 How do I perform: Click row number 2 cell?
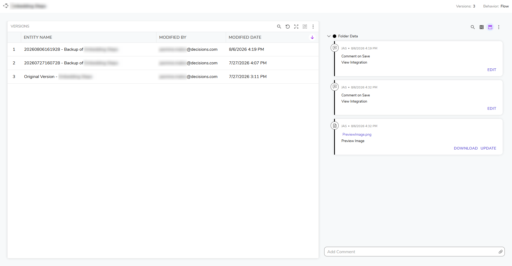14,63
